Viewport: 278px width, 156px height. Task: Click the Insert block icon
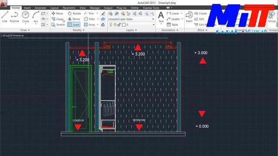tap(189, 17)
